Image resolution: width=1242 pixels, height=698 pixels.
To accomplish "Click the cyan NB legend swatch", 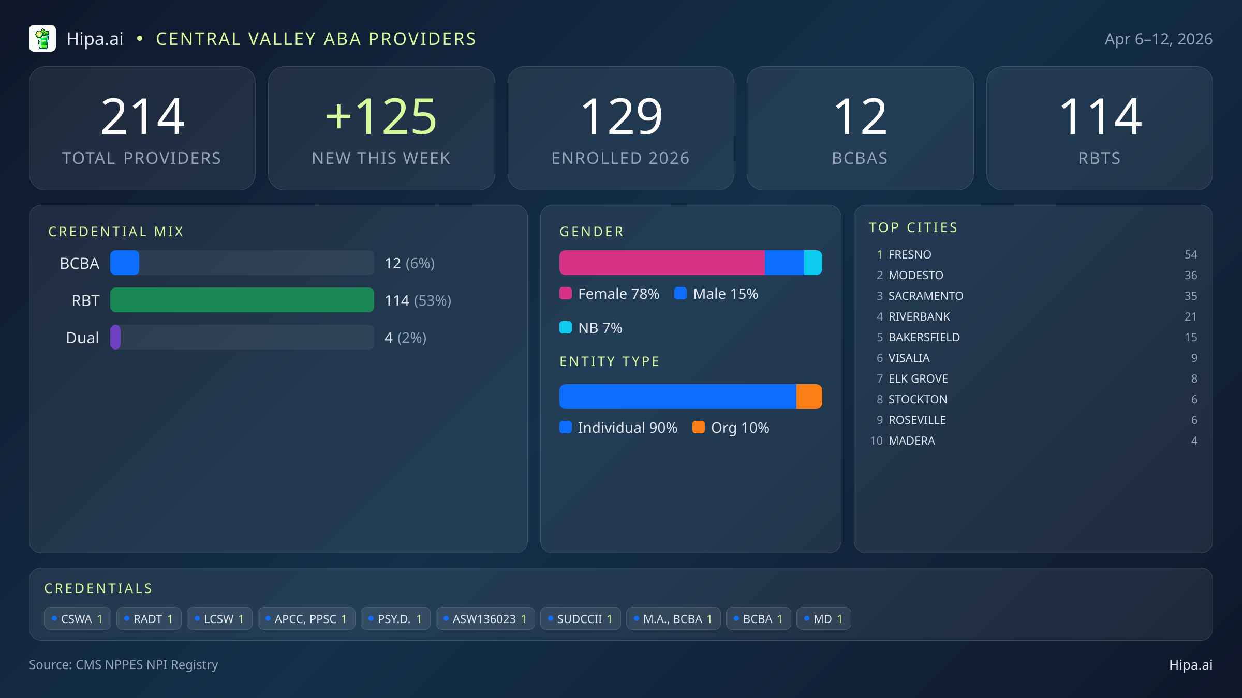I will (x=566, y=327).
